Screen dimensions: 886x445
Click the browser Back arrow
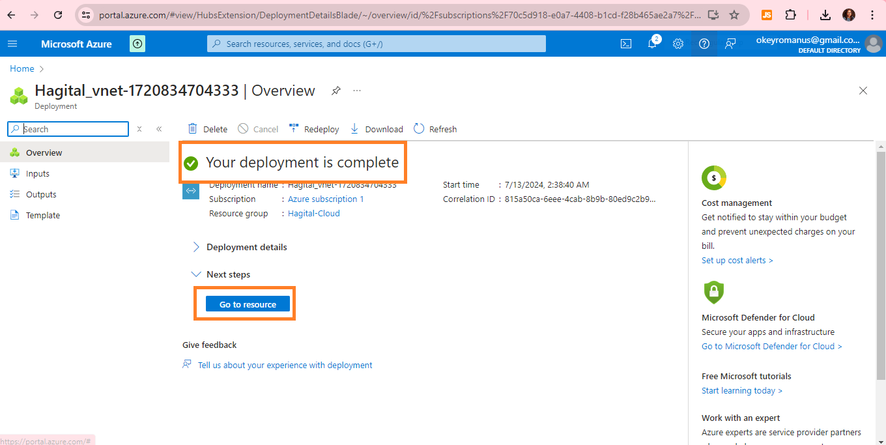point(11,14)
